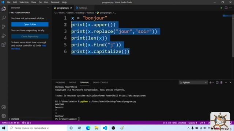The height and width of the screenshot is (131, 234).
Task: Open the File menu
Action: pyautogui.click(x=9, y=2)
